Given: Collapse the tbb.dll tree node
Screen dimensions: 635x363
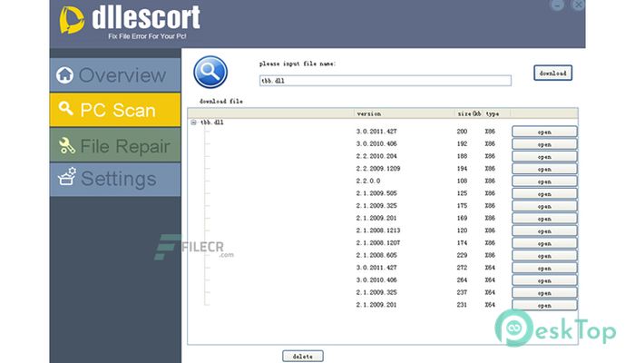Looking at the screenshot, I should point(193,123).
